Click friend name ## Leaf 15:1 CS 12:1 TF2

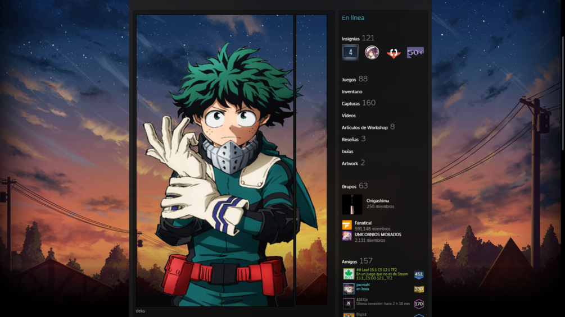377,269
